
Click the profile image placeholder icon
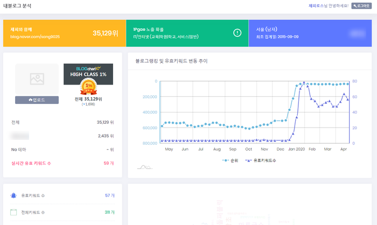tap(37, 79)
